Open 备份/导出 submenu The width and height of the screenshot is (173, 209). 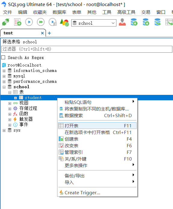pos(97,176)
